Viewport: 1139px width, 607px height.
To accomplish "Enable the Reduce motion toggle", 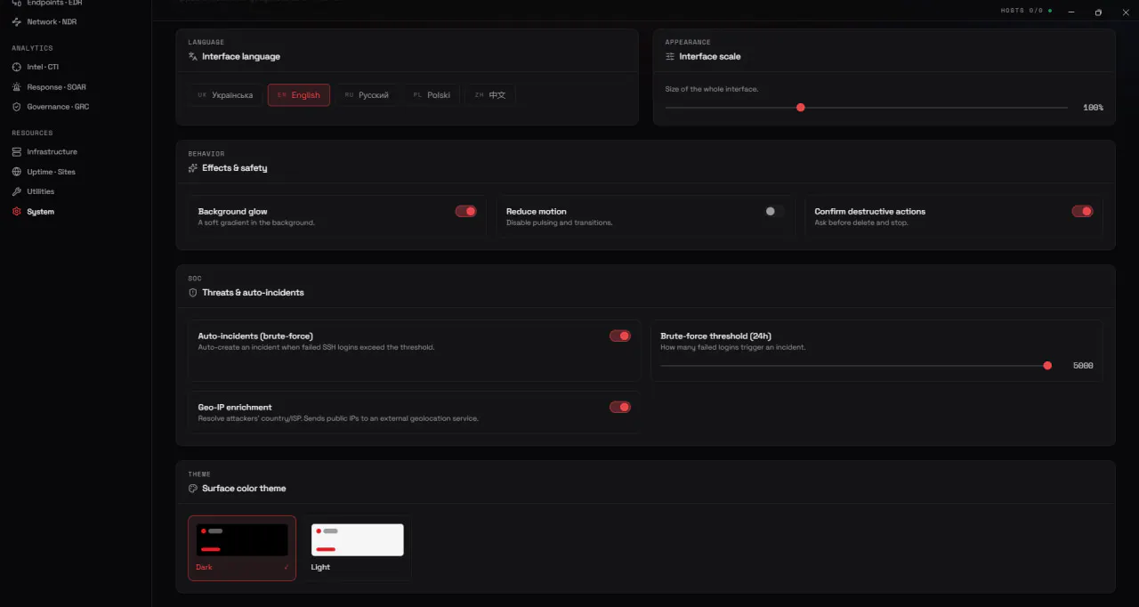I will click(x=774, y=211).
